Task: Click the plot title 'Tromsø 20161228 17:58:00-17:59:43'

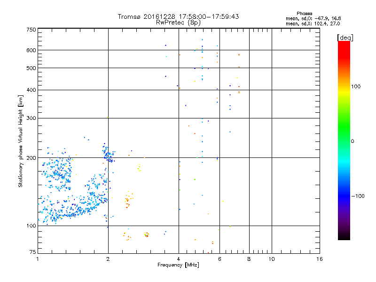Action: (178, 16)
